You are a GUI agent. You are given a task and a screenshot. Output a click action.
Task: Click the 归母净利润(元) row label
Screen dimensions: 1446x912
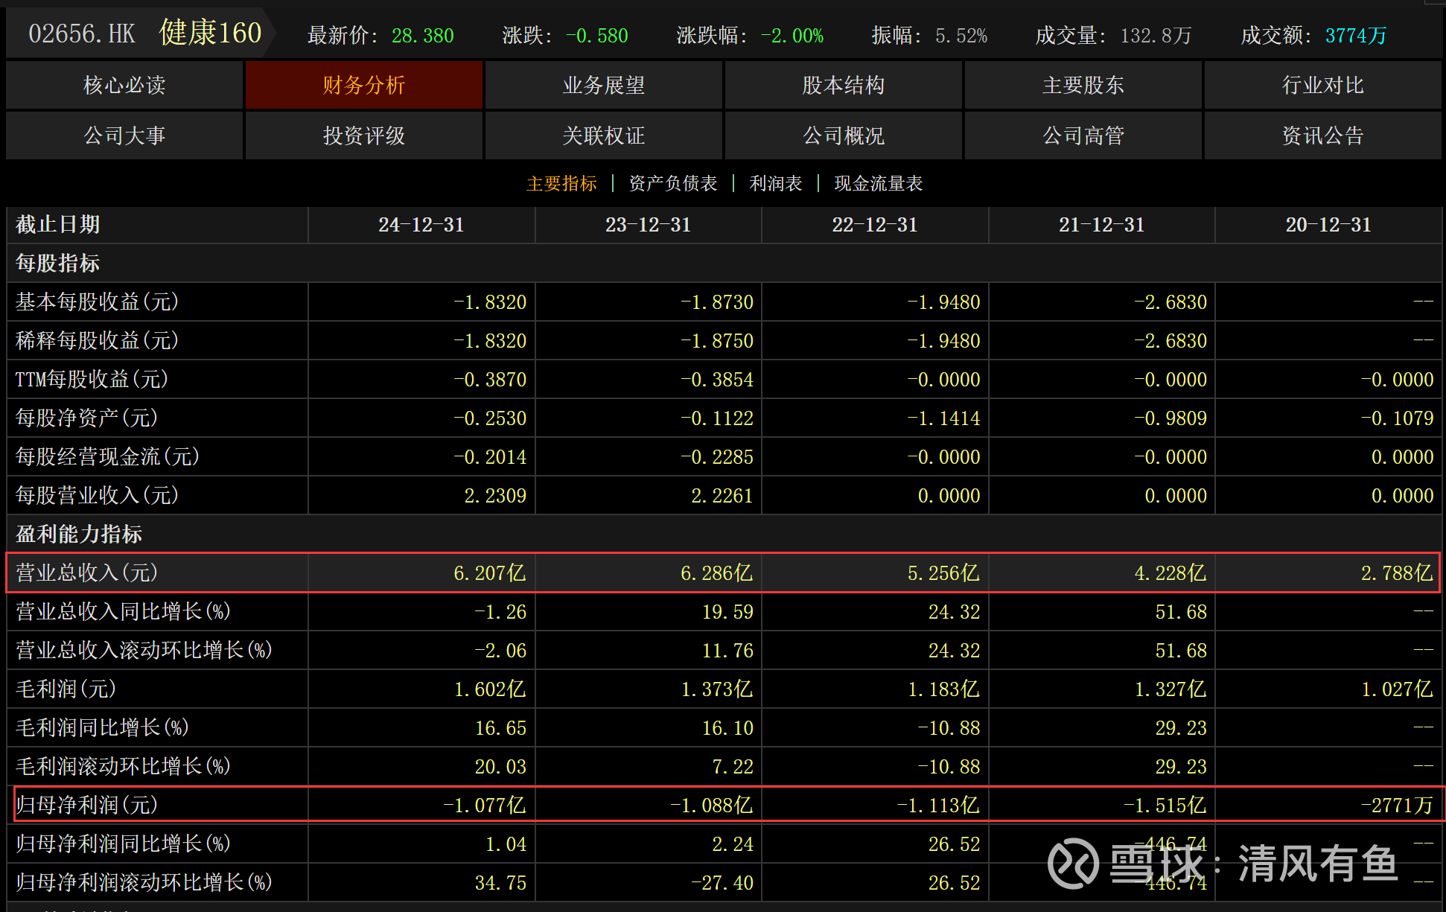coord(87,805)
